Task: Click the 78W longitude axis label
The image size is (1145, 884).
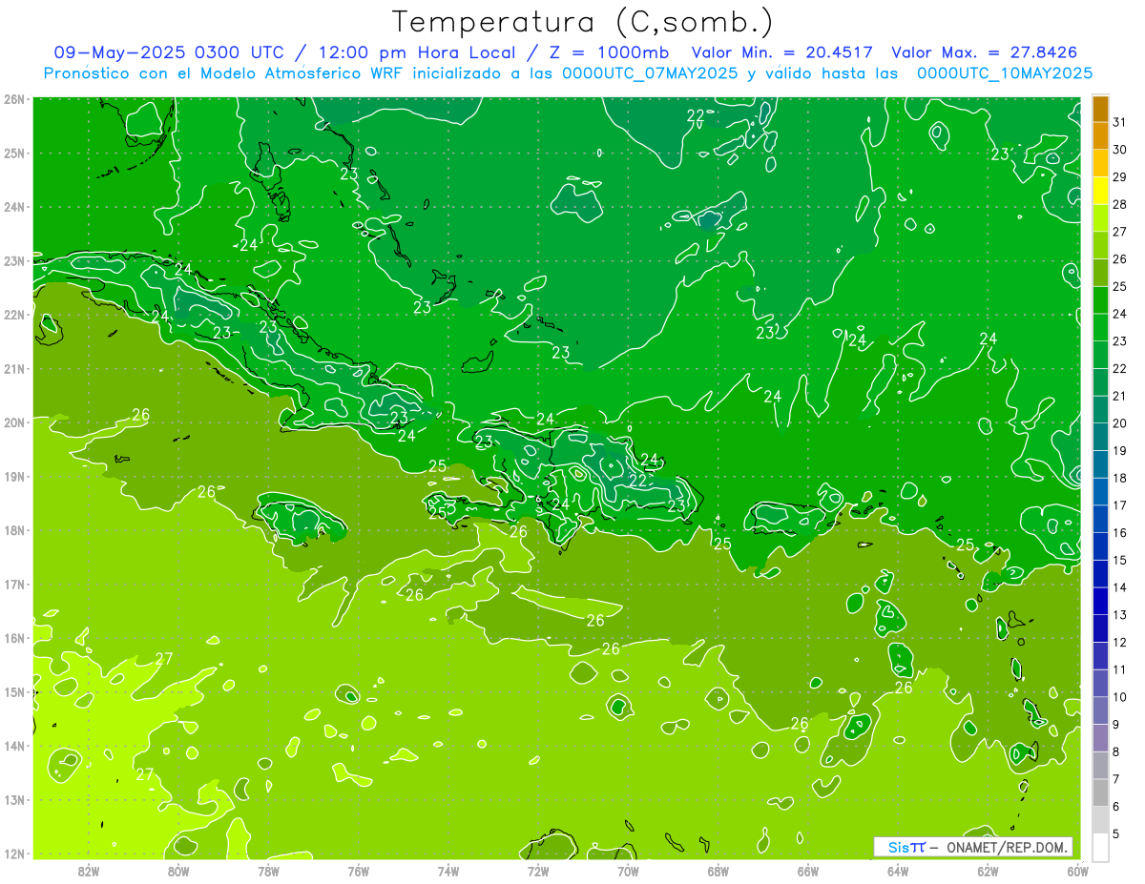Action: (x=268, y=870)
